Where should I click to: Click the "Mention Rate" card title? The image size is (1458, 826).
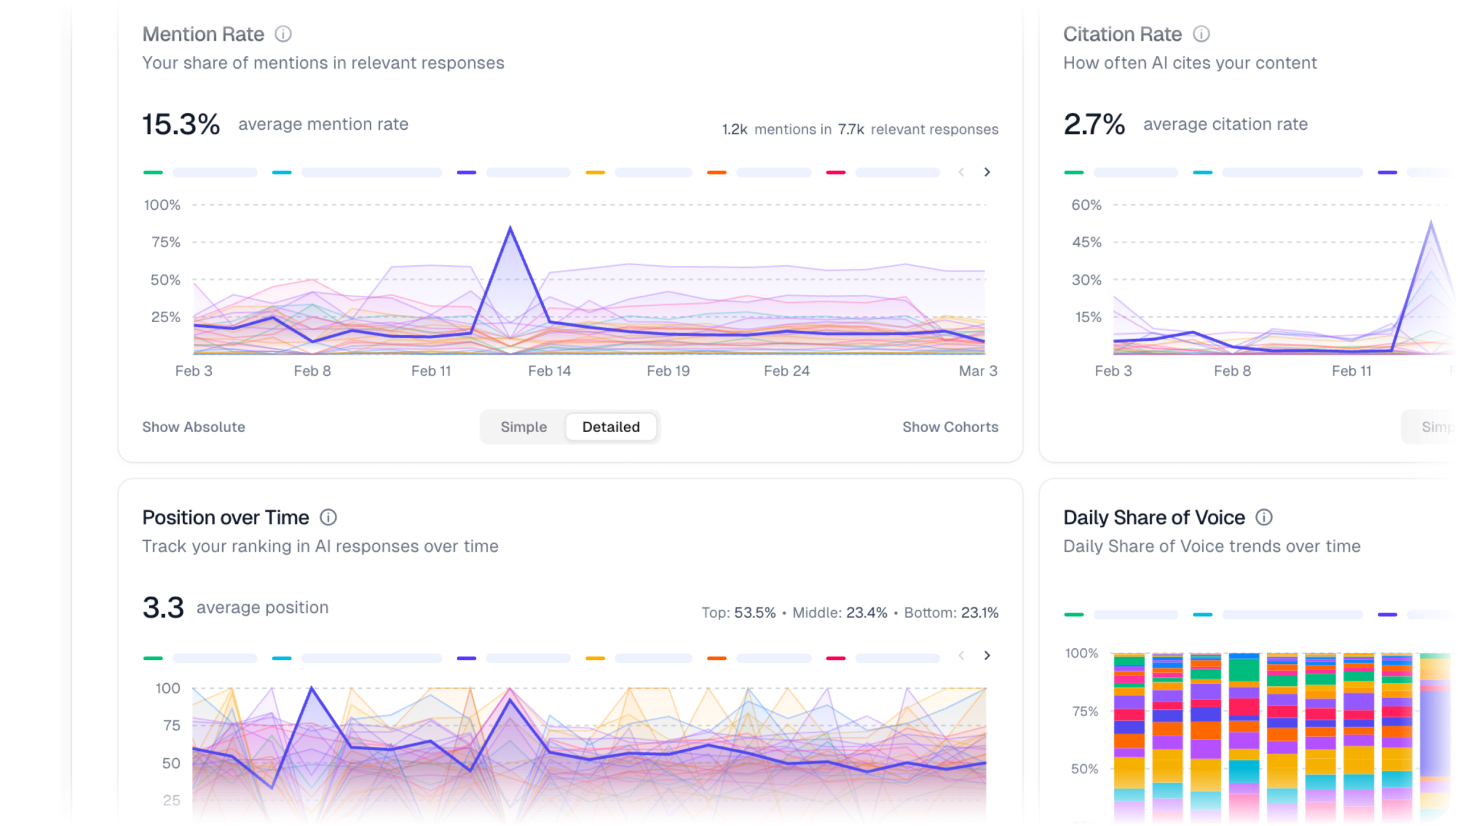click(x=203, y=34)
